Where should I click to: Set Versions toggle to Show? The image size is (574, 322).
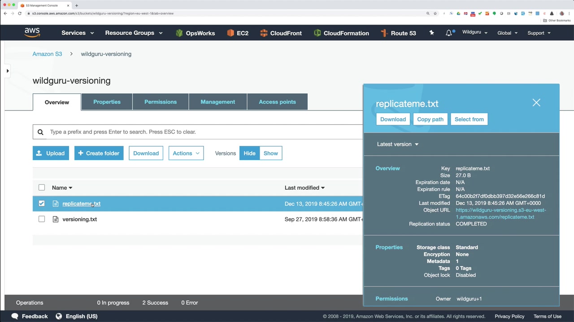[x=271, y=153]
